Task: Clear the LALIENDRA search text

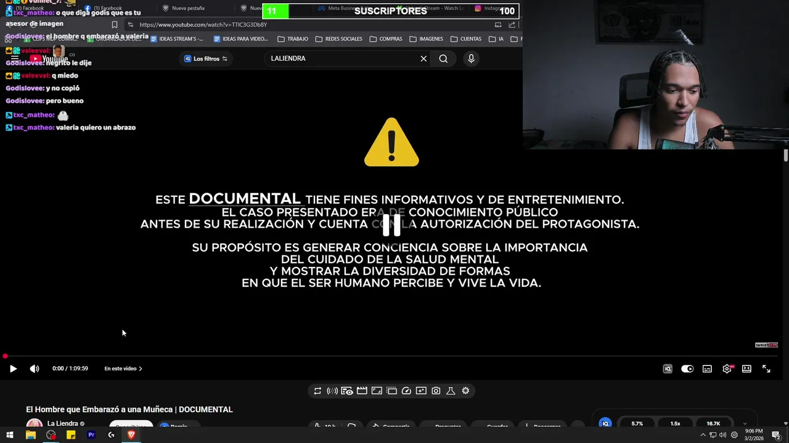Action: click(x=423, y=58)
